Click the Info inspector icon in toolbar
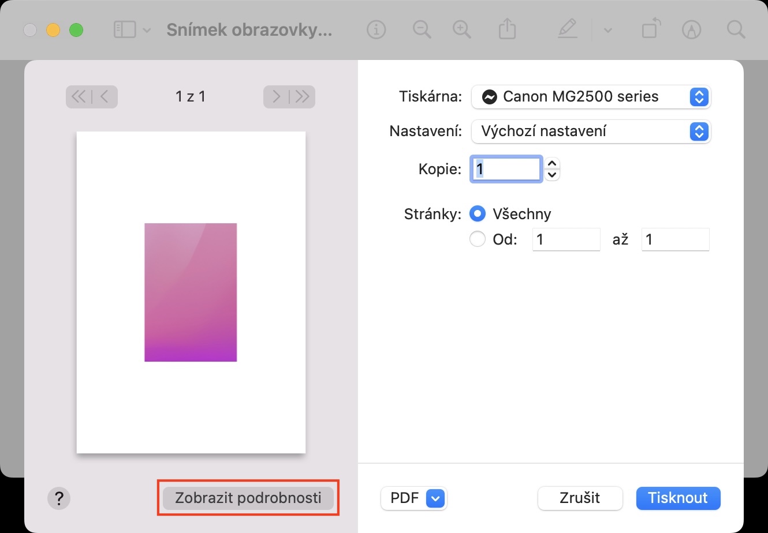 click(376, 29)
